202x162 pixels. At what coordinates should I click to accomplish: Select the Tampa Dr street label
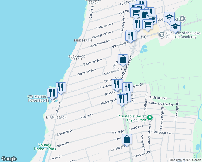(87, 116)
